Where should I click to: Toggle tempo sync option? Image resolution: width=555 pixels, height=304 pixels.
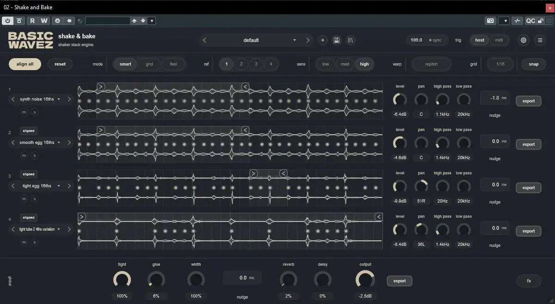click(x=435, y=40)
